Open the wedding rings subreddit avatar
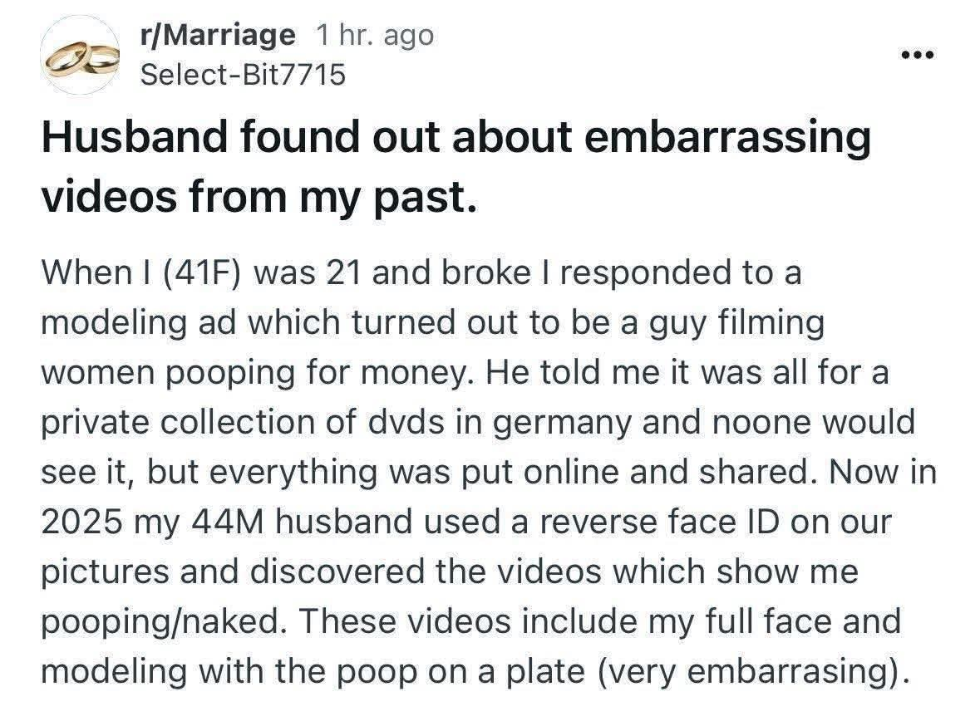Image resolution: width=980 pixels, height=726 pixels. pos(80,55)
